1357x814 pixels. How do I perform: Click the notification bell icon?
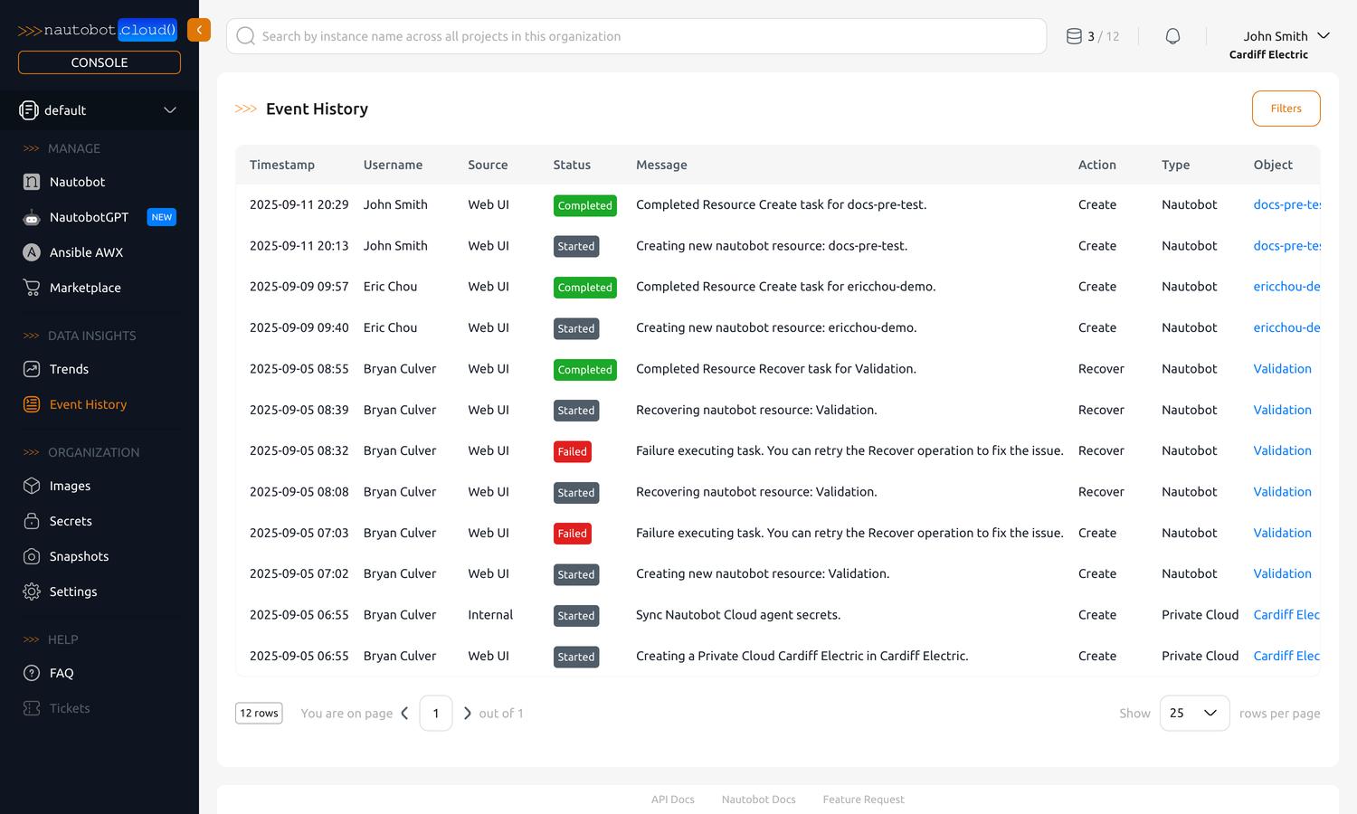pyautogui.click(x=1172, y=36)
